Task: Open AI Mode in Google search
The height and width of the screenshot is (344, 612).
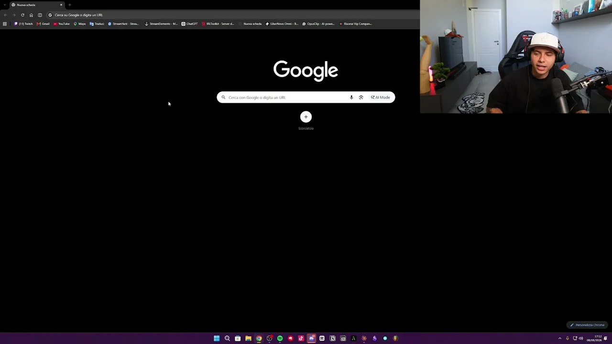Action: (381, 97)
